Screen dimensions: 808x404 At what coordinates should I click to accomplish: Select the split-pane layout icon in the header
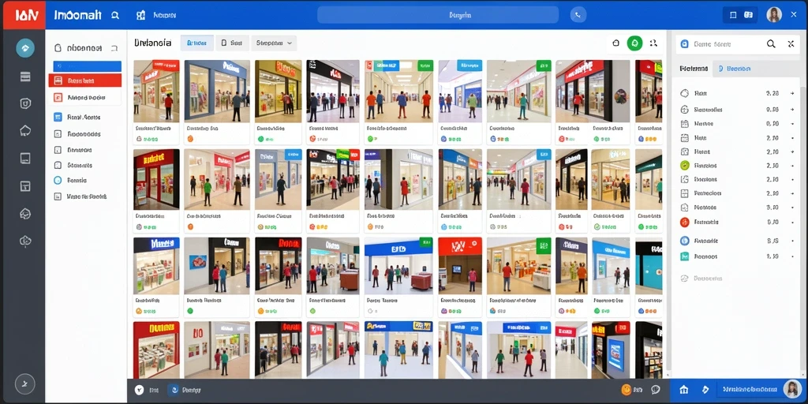tap(748, 15)
